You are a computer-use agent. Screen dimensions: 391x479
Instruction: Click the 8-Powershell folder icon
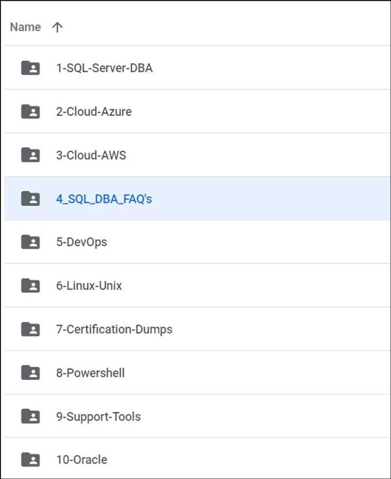click(x=30, y=372)
